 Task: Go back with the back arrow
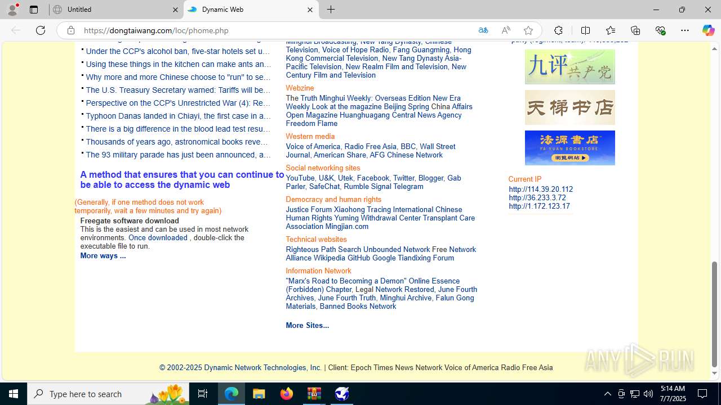16,30
